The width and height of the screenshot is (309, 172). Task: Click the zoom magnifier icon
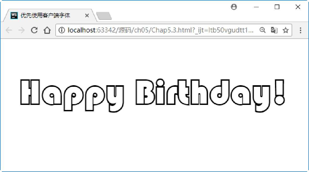[262, 30]
